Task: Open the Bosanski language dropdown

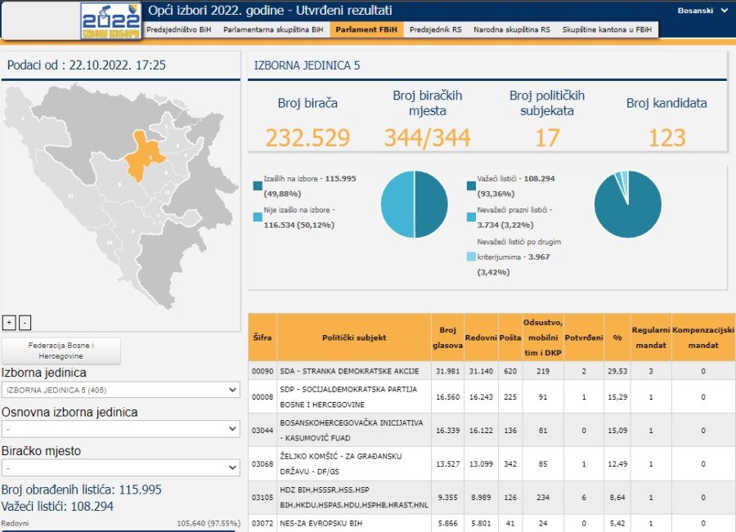Action: [702, 11]
